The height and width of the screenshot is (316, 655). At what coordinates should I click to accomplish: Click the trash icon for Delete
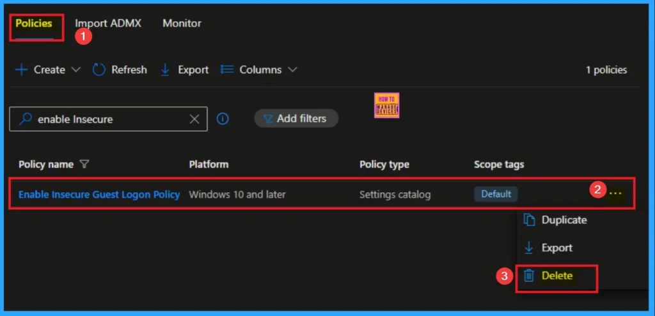[x=529, y=276]
